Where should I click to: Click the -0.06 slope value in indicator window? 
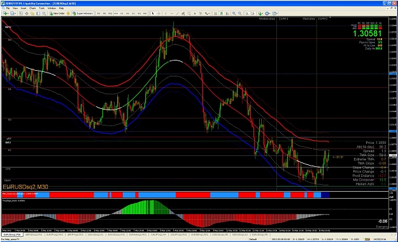pyautogui.click(x=383, y=221)
